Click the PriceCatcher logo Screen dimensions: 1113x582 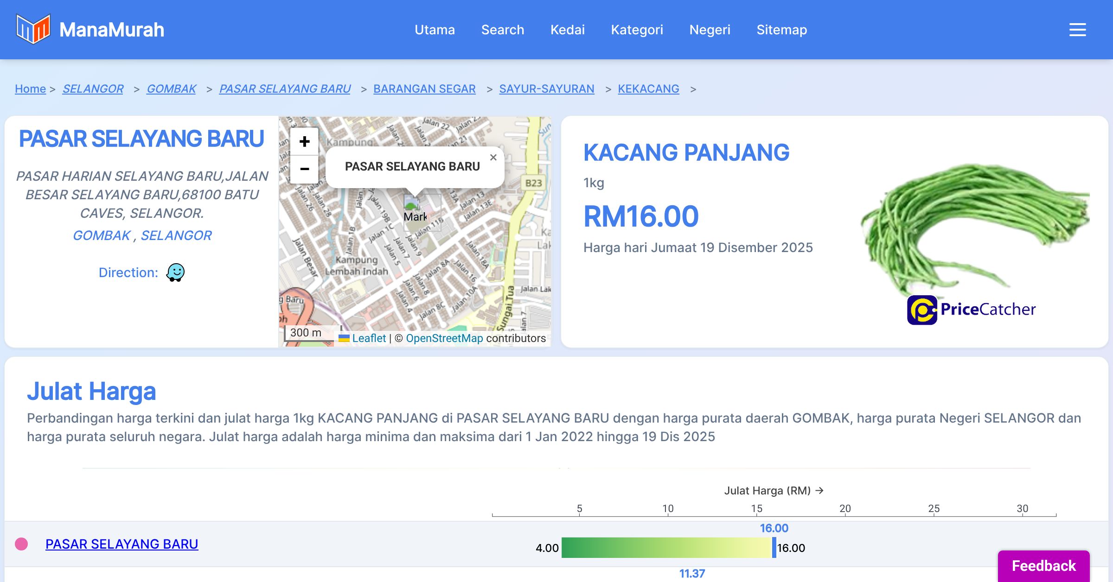(971, 310)
